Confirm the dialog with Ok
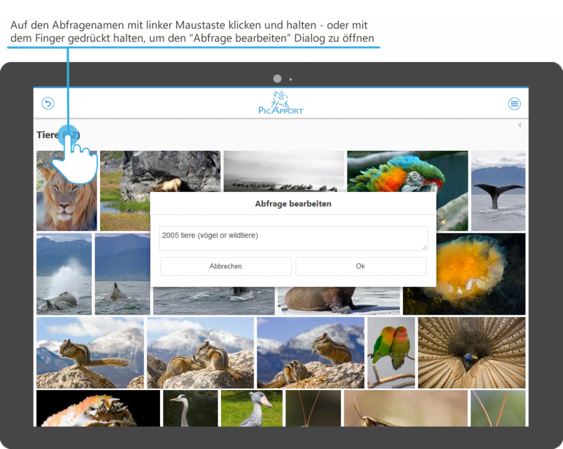Screen dimensions: 563x449 [x=361, y=266]
